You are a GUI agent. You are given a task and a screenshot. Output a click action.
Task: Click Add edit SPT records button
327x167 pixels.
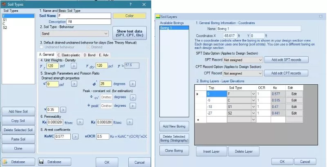[x=287, y=60]
